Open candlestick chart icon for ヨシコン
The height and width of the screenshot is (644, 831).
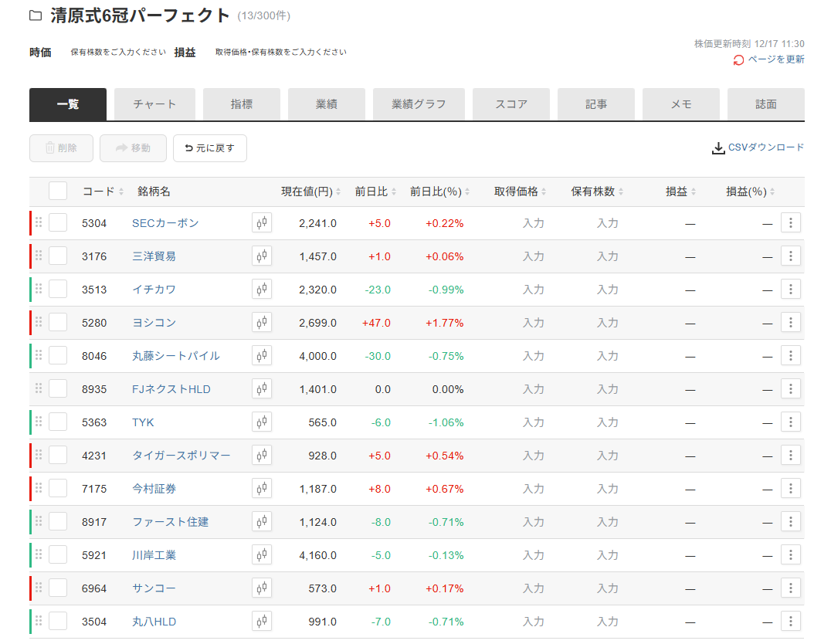(x=262, y=323)
